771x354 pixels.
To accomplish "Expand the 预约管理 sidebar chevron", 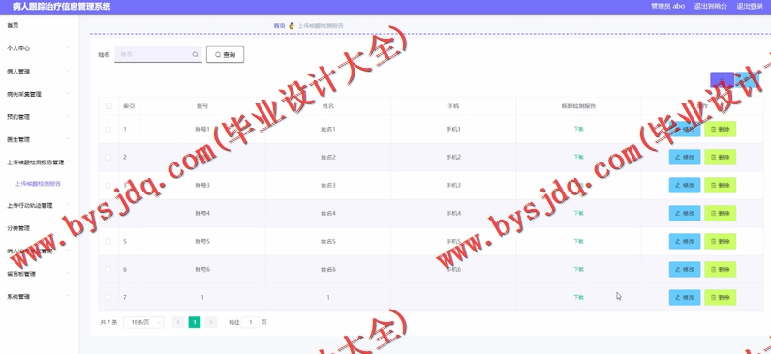I will 69,116.
